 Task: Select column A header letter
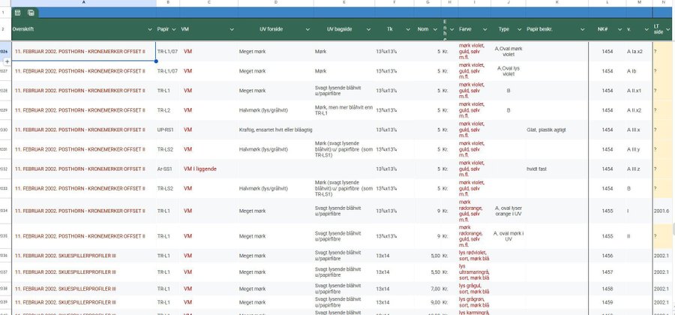tap(82, 3)
